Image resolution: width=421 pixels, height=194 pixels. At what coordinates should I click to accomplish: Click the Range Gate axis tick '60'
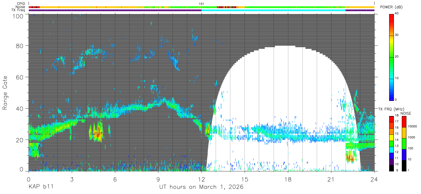pyautogui.click(x=20, y=77)
